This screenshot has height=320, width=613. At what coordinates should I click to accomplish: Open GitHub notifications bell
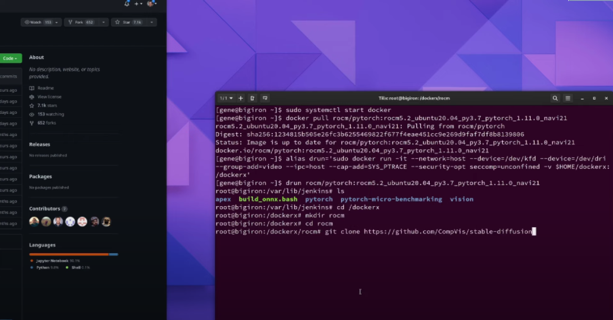click(x=127, y=3)
